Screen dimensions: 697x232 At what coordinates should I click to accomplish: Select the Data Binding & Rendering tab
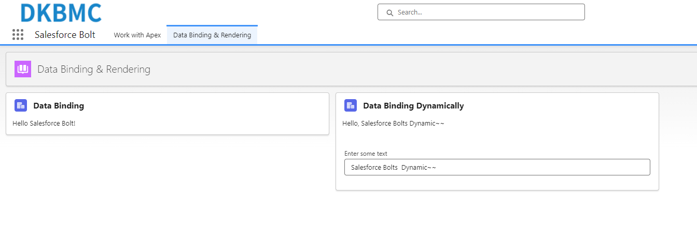tap(212, 35)
